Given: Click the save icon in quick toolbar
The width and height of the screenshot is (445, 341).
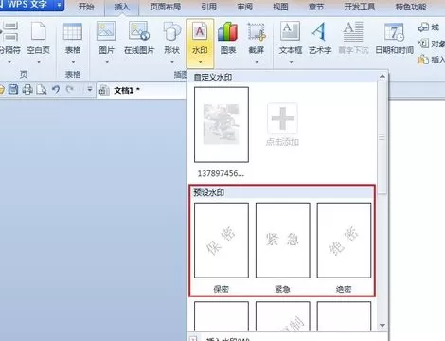Looking at the screenshot, I should click(13, 90).
